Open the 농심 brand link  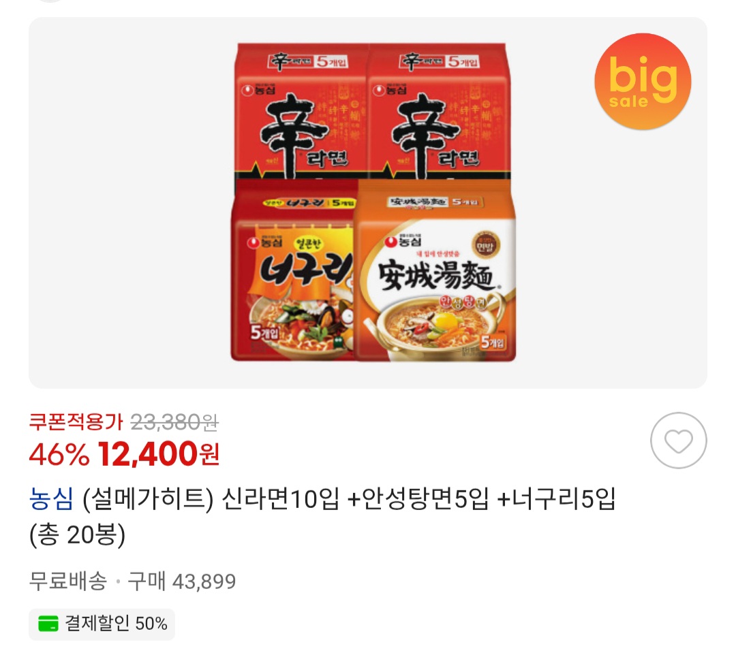coord(50,498)
